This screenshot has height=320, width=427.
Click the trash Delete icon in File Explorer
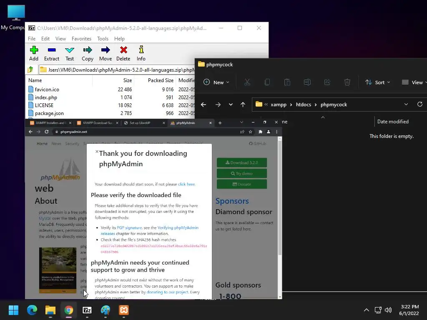347,82
